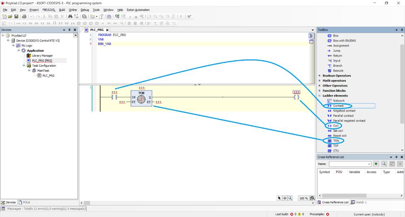Screen dimensions: 405x217
Task: Open the FBD/LD/IL menu
Action: [49, 10]
